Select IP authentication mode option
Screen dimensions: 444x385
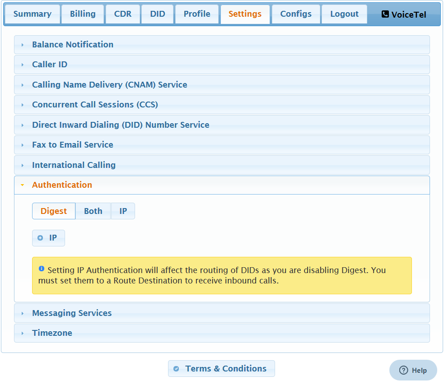click(x=123, y=211)
